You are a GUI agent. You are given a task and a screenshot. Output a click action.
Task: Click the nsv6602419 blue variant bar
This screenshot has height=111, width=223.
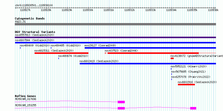click(148, 64)
